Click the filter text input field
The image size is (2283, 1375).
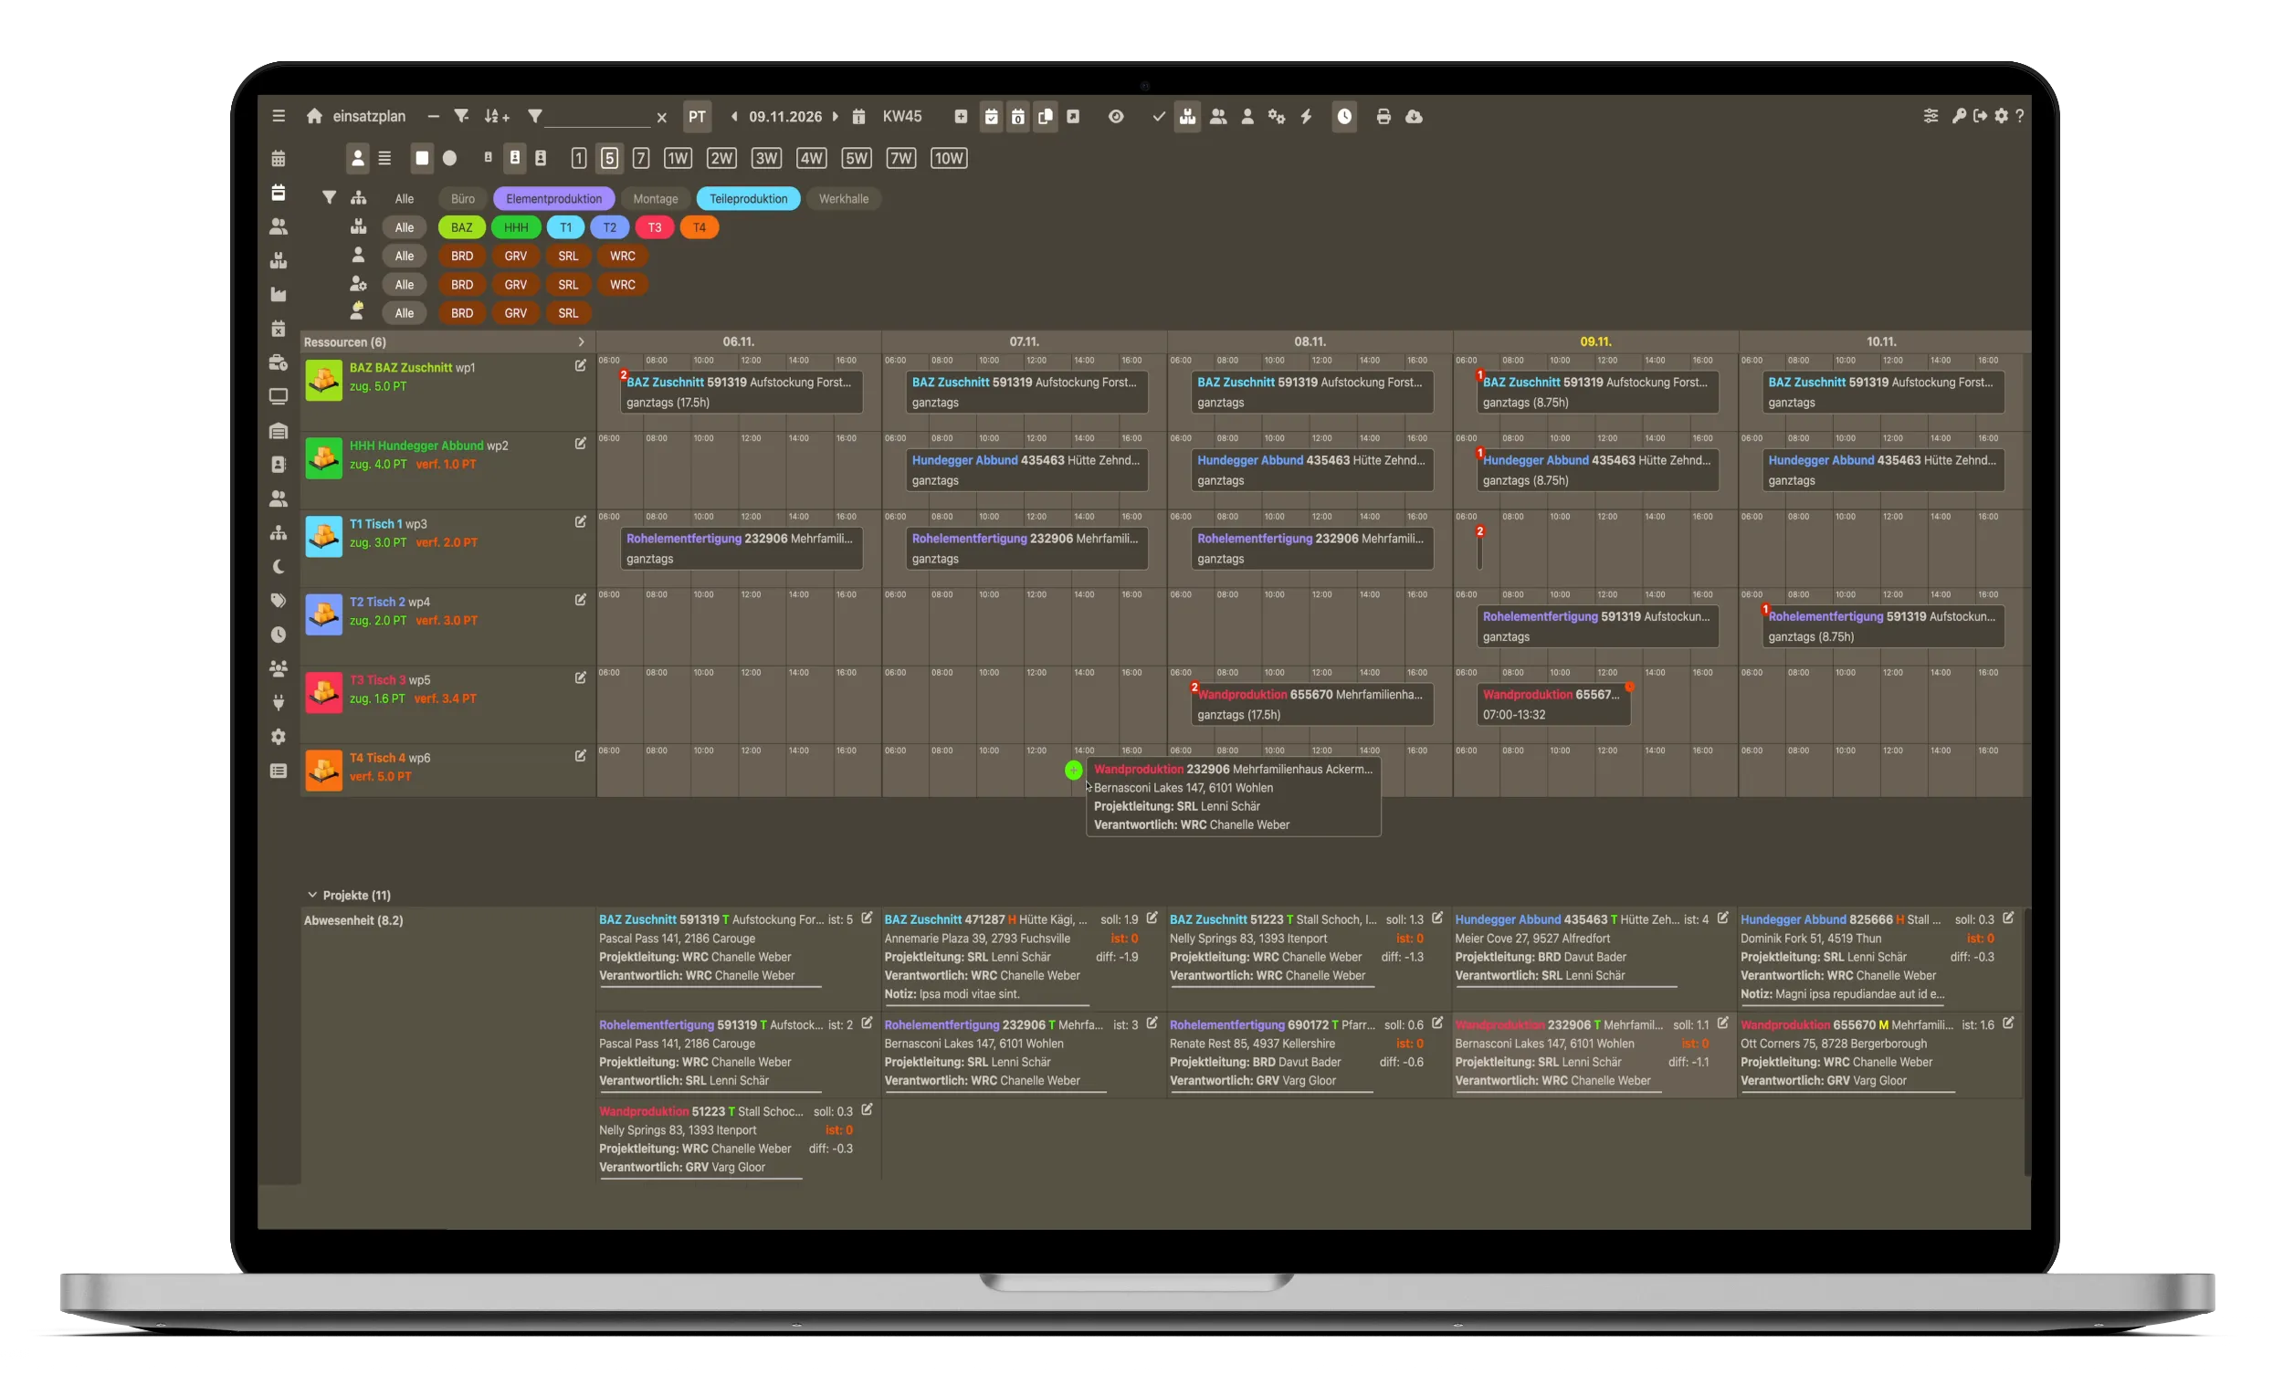click(597, 117)
